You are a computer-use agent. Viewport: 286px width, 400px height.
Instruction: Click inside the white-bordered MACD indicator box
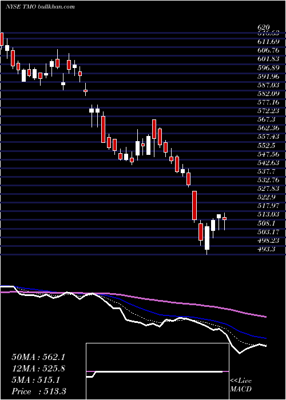pos(157,371)
